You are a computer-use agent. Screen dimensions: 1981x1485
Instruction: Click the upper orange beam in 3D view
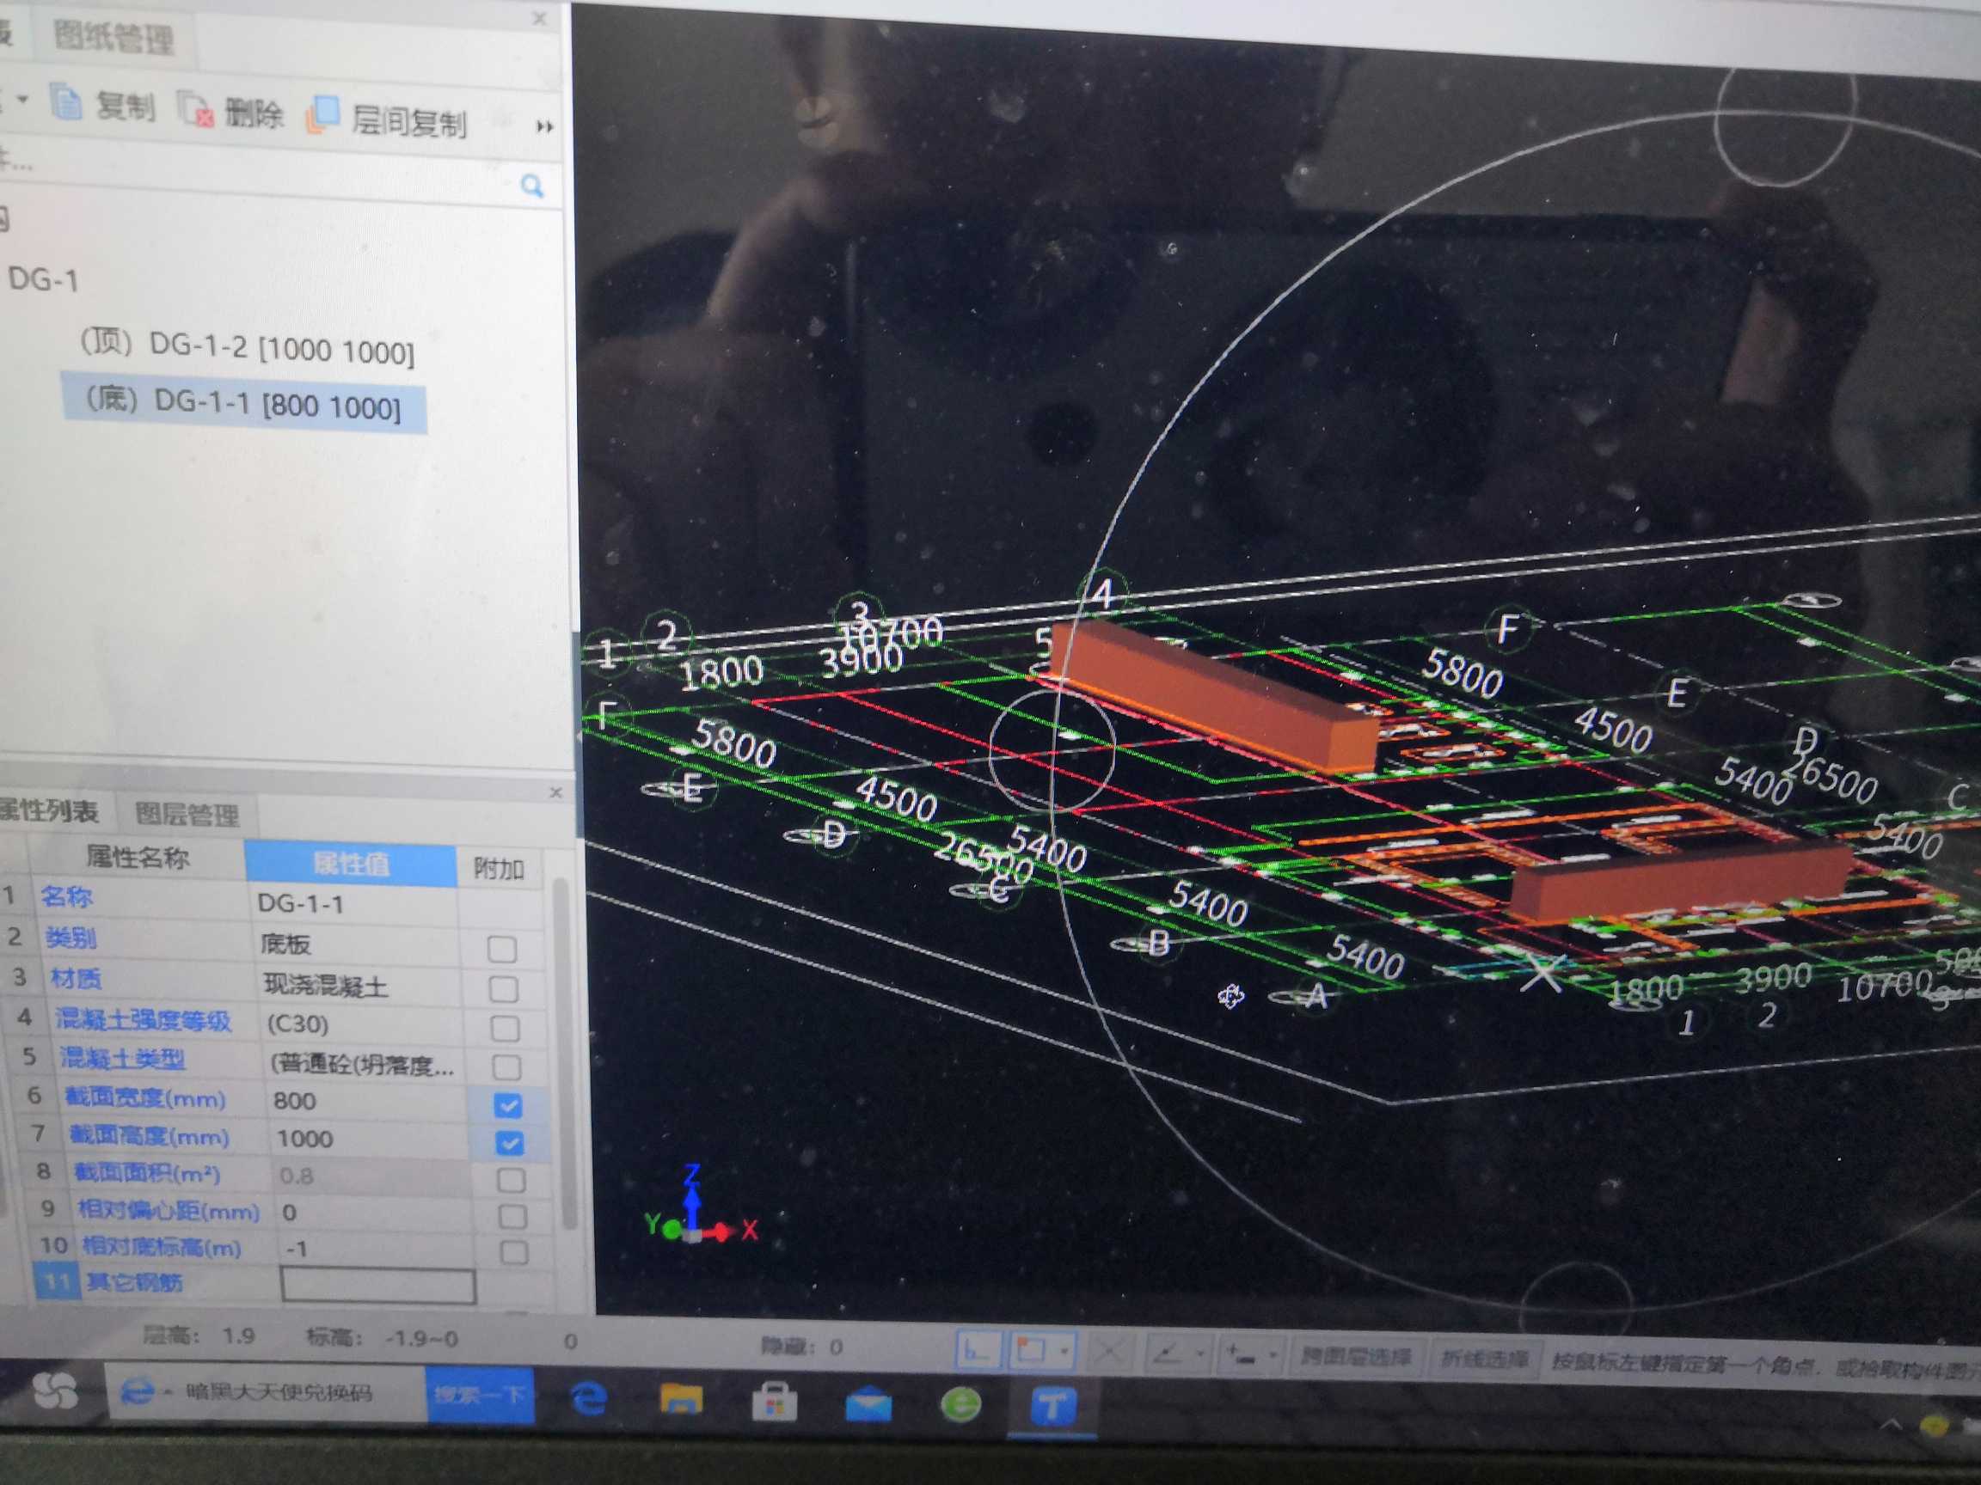pos(1216,694)
